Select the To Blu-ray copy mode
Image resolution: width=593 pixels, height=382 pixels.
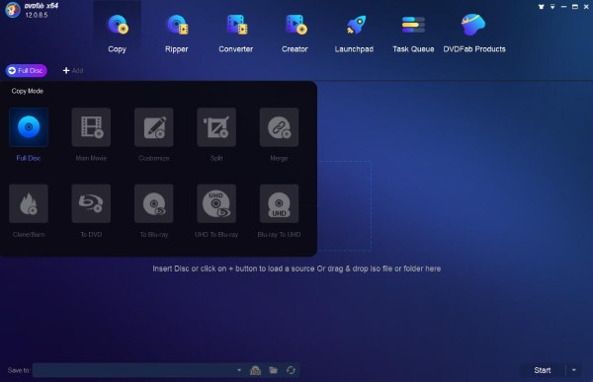[x=154, y=203]
